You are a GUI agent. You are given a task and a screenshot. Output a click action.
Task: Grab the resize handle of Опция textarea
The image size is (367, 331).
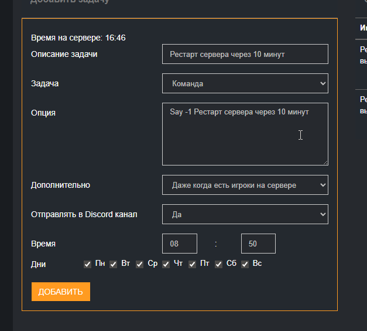[x=325, y=162]
